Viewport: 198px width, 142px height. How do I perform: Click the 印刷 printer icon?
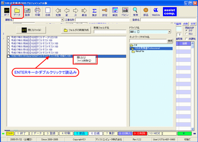[x=38, y=12]
